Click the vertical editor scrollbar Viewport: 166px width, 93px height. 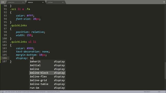click(x=165, y=71)
